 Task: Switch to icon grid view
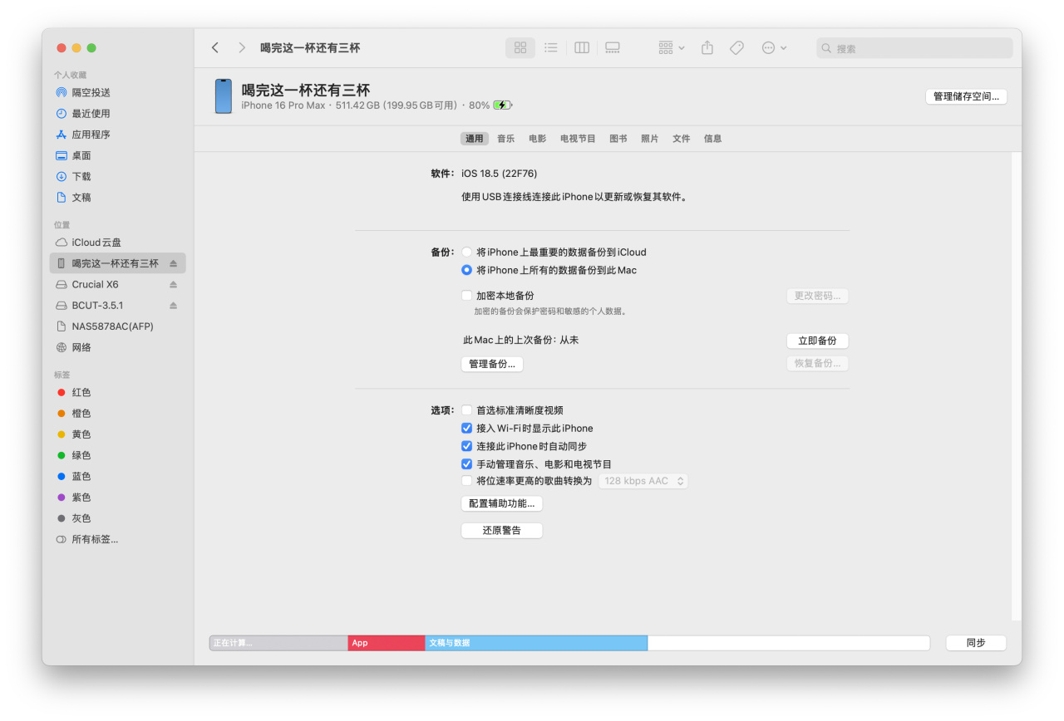[x=520, y=48]
